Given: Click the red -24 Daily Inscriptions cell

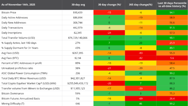Looking at the screenshot, I should [x=109, y=33].
